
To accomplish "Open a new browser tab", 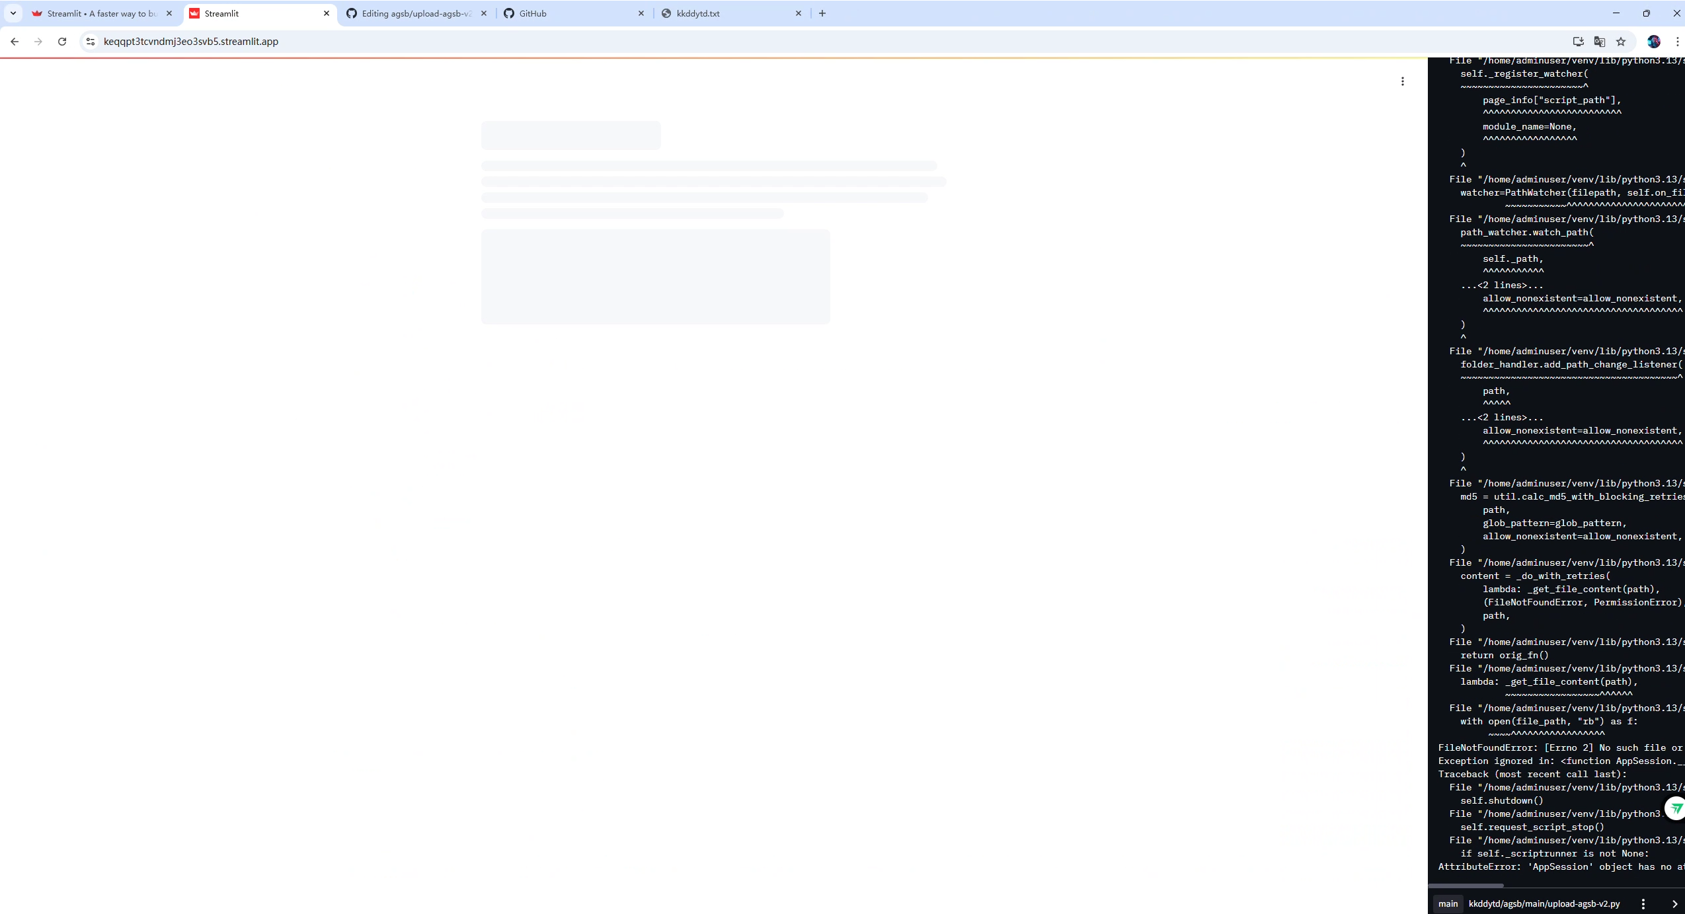I will point(822,13).
